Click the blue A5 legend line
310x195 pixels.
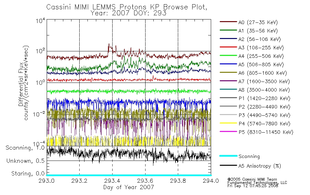click(x=228, y=64)
